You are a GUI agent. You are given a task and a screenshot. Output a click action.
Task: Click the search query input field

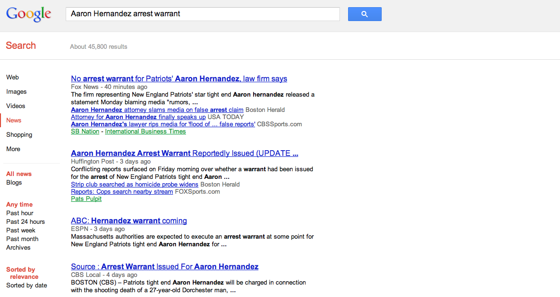pos(202,14)
